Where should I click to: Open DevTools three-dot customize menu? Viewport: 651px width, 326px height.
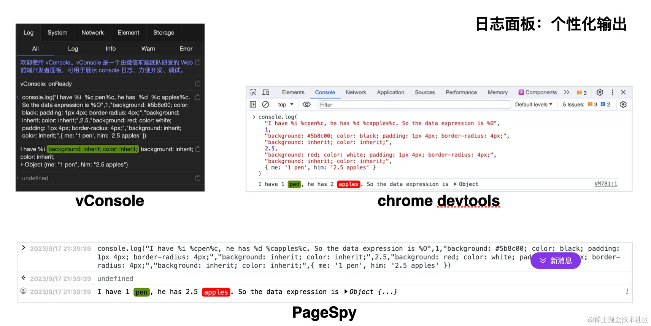(612, 92)
